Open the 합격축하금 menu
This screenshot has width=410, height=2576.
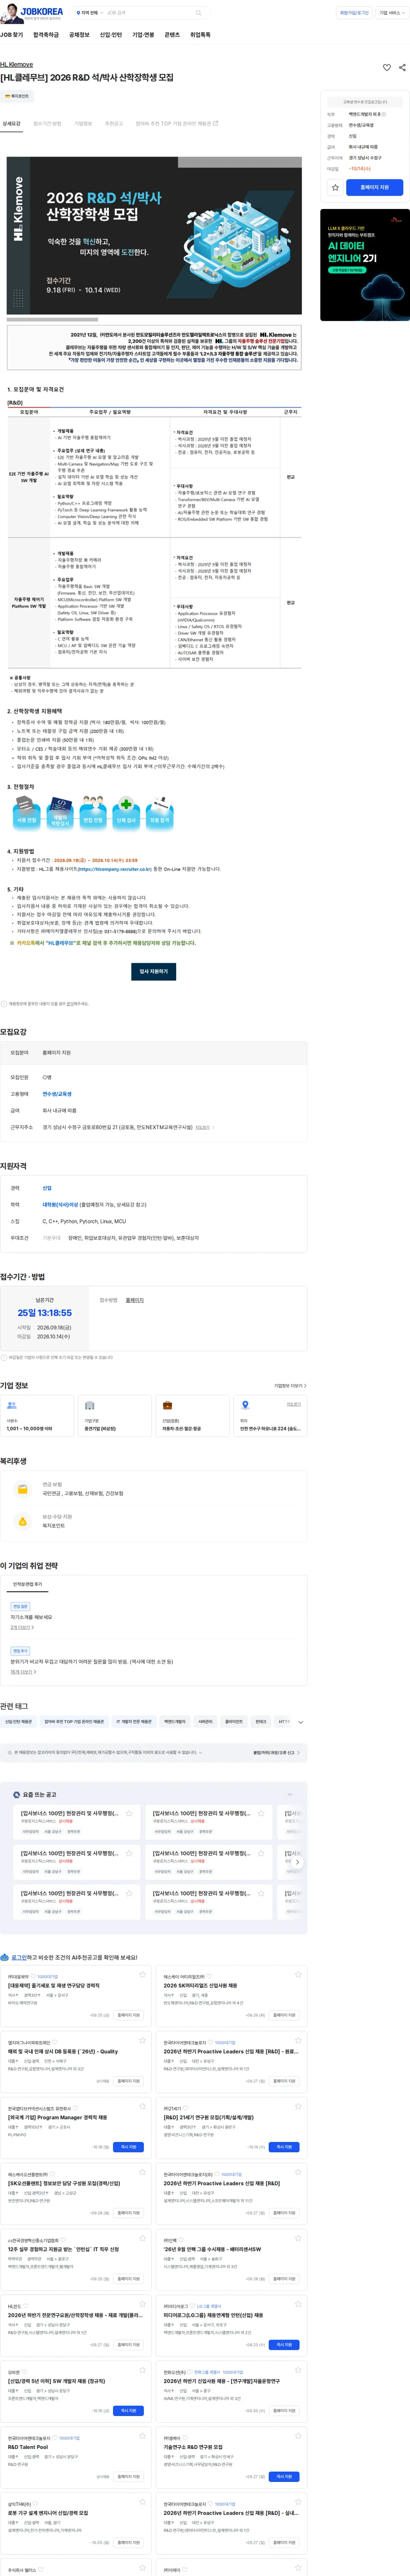tap(46, 35)
